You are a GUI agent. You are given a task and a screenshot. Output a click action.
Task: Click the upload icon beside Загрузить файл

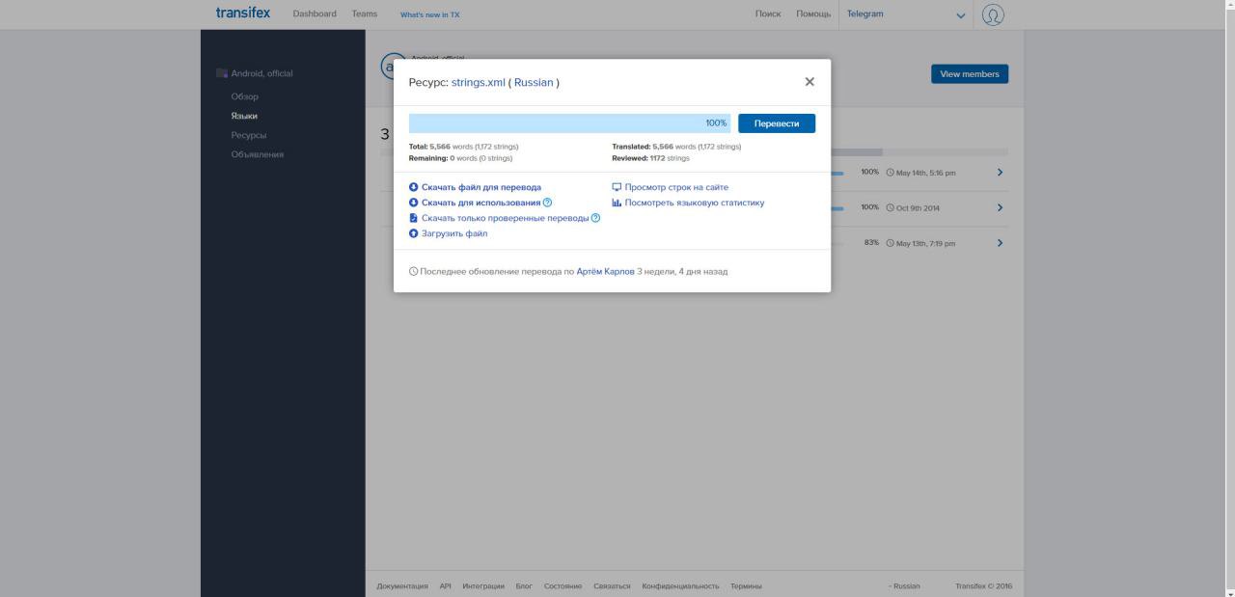[414, 233]
